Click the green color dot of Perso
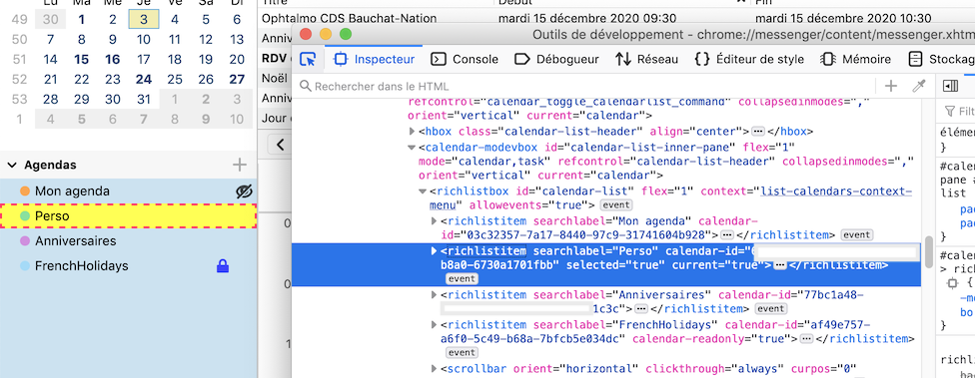The image size is (975, 378). click(25, 216)
